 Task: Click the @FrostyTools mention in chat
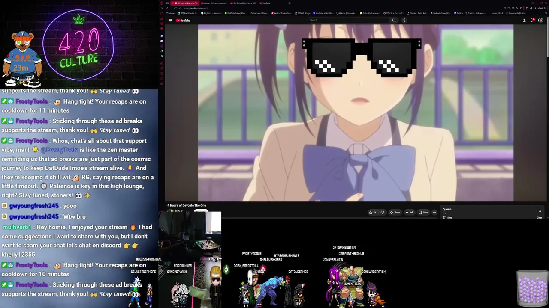pyautogui.click(x=59, y=150)
